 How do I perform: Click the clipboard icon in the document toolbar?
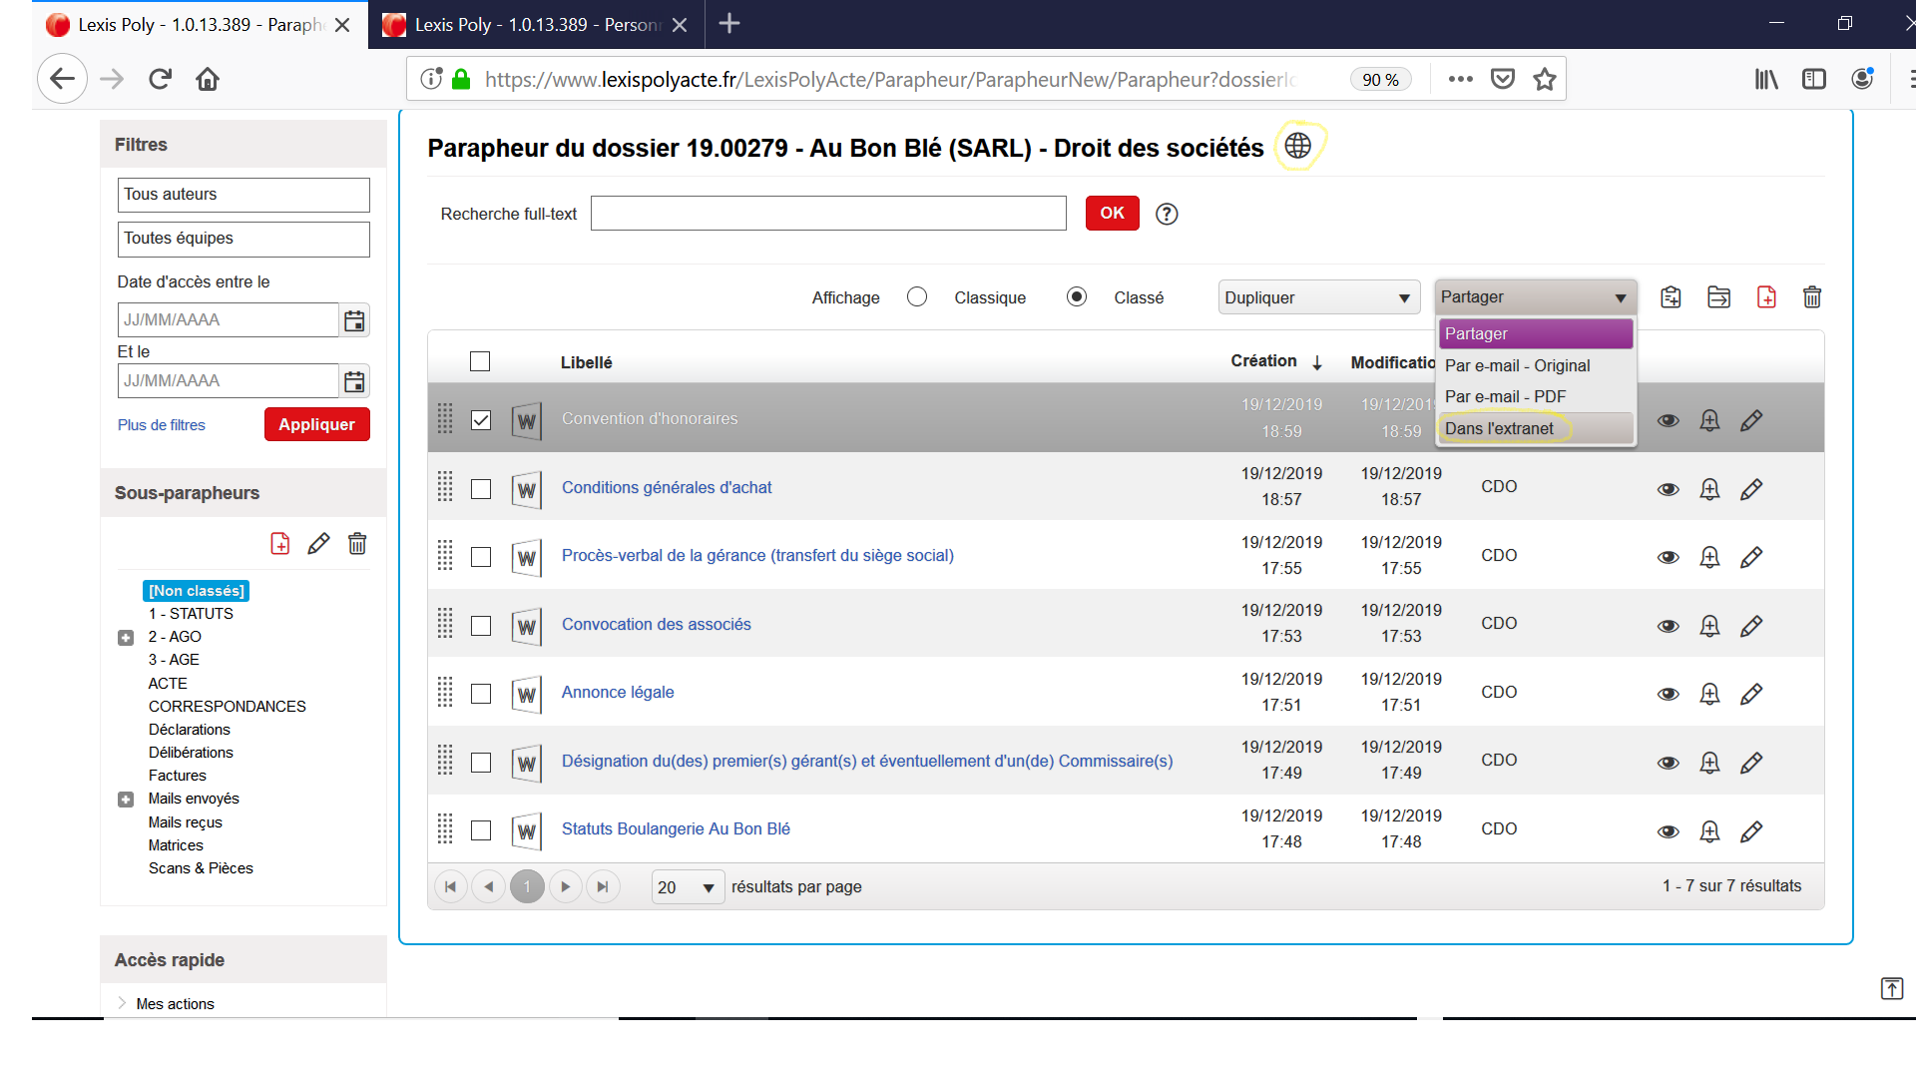click(1671, 297)
